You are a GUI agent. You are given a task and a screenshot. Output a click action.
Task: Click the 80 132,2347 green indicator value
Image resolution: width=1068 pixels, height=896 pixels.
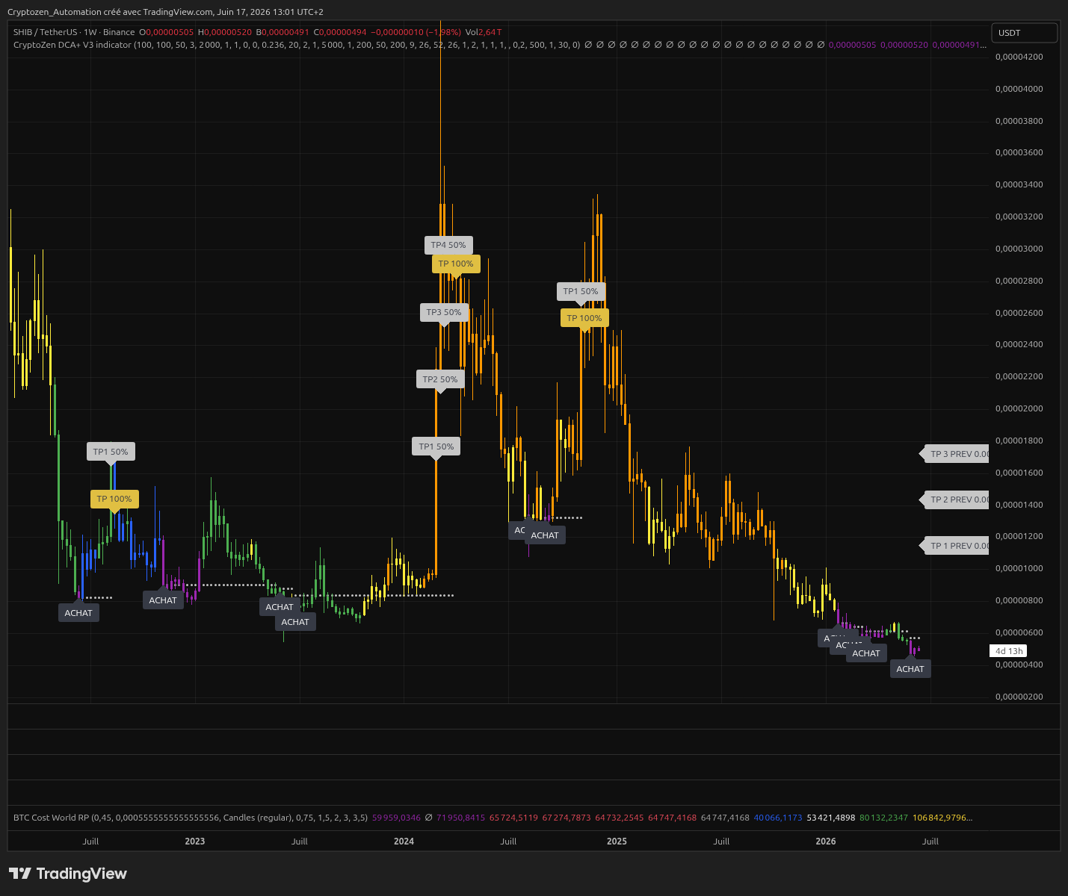point(883,818)
